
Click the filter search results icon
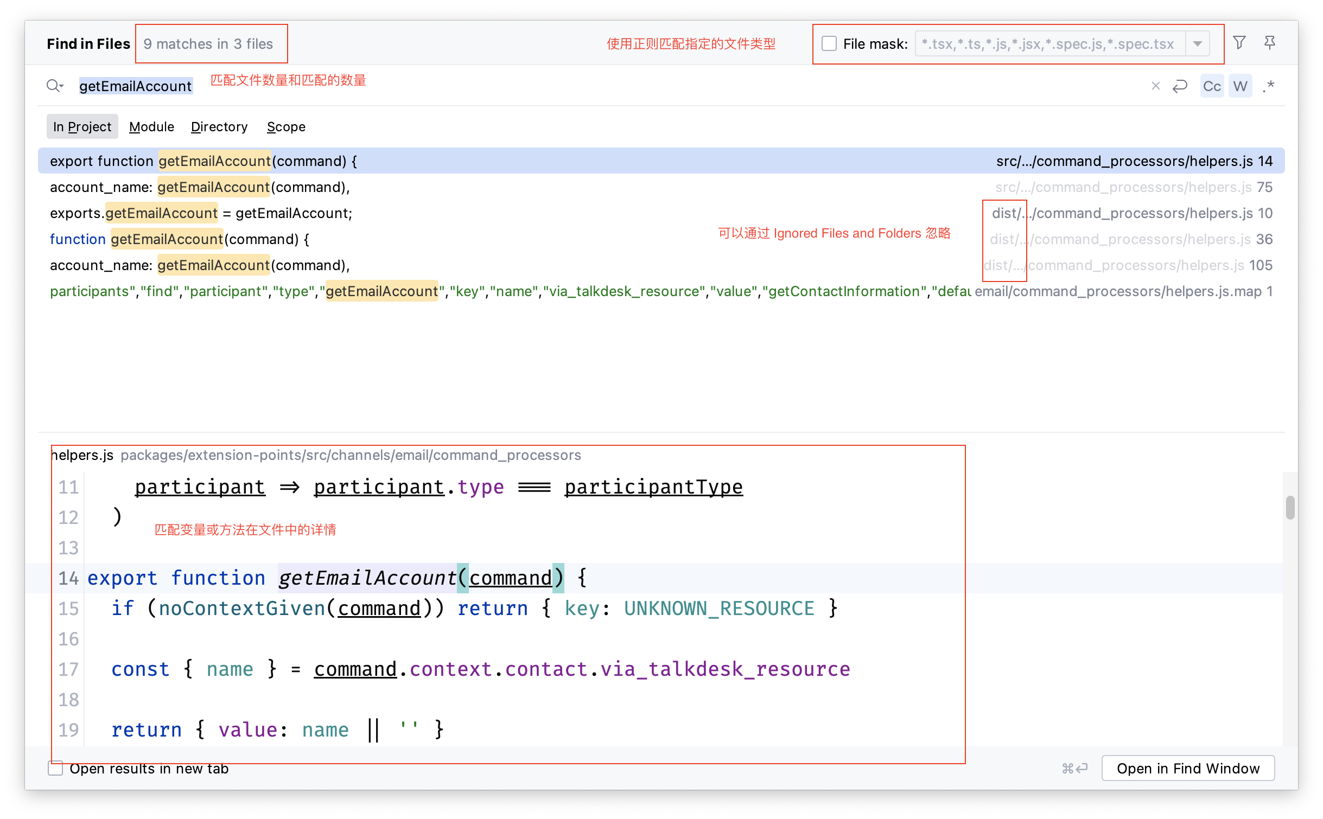(x=1239, y=43)
